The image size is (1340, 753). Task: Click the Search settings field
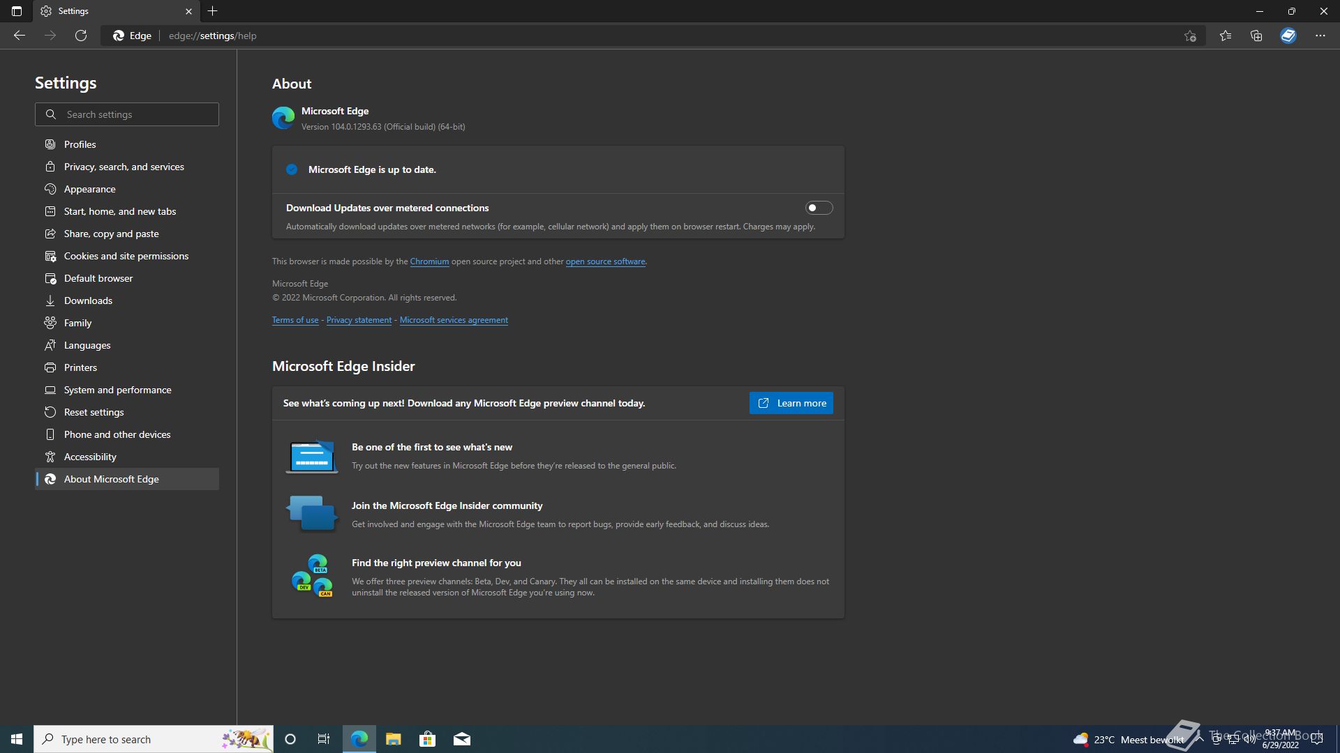127,114
